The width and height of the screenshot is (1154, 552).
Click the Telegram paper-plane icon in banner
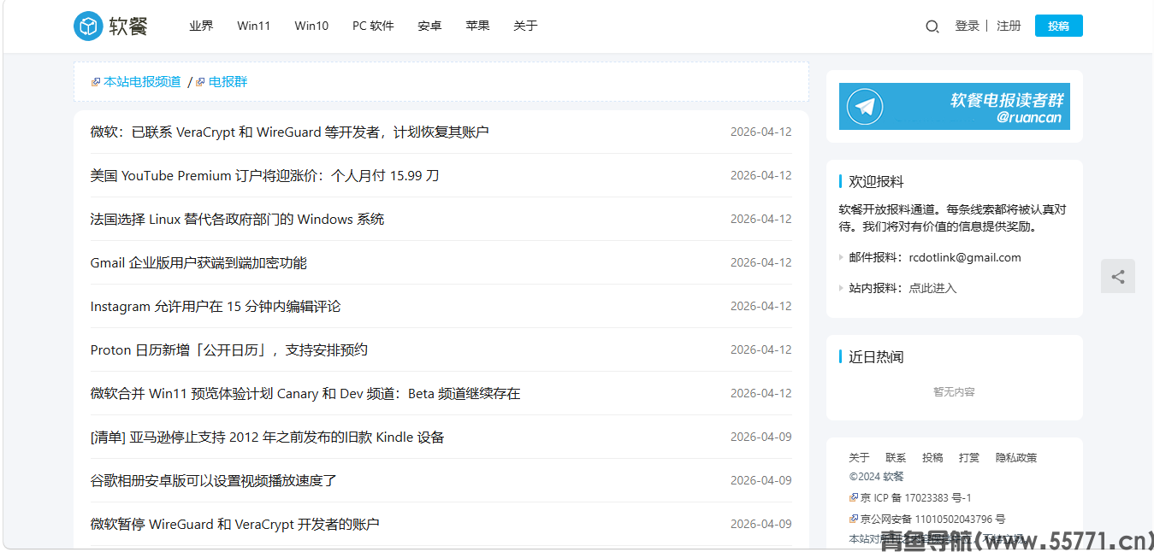coord(865,107)
